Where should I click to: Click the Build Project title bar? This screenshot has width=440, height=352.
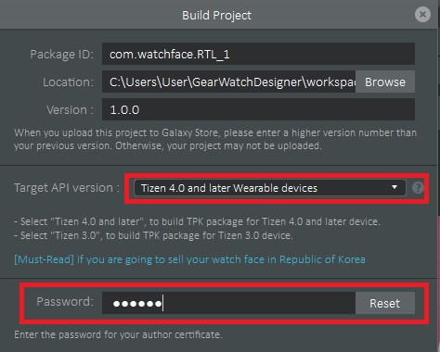216,15
